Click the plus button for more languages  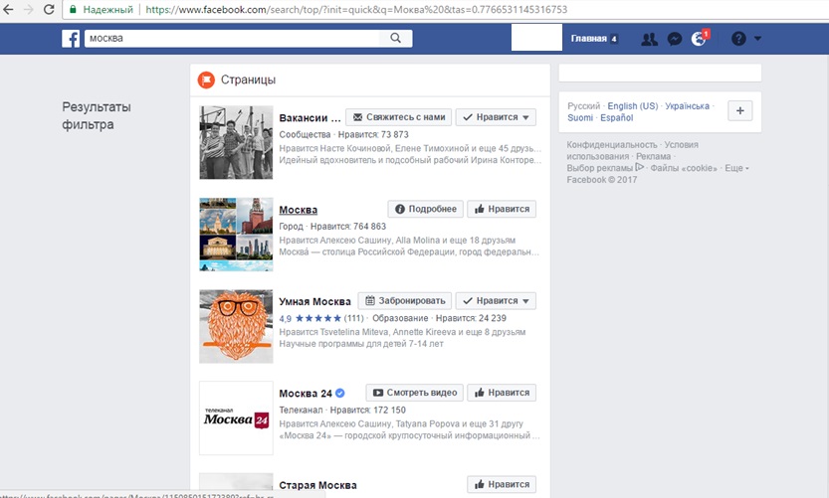tap(740, 111)
